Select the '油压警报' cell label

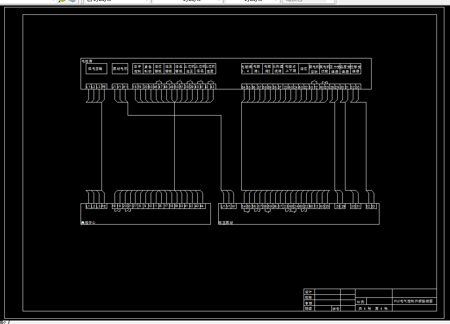[169, 69]
